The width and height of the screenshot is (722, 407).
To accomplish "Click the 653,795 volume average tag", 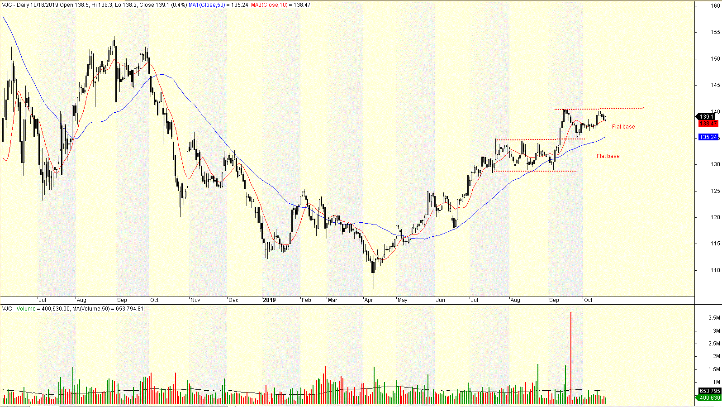I will pyautogui.click(x=709, y=391).
